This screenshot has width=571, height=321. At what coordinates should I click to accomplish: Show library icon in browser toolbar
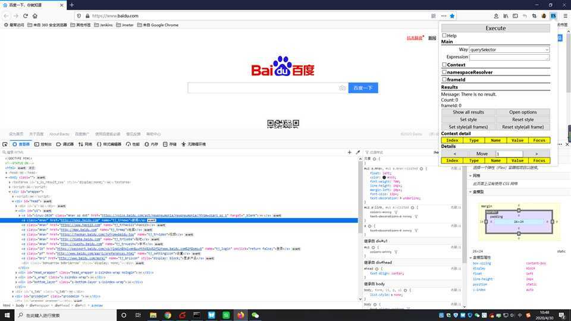pyautogui.click(x=506, y=16)
